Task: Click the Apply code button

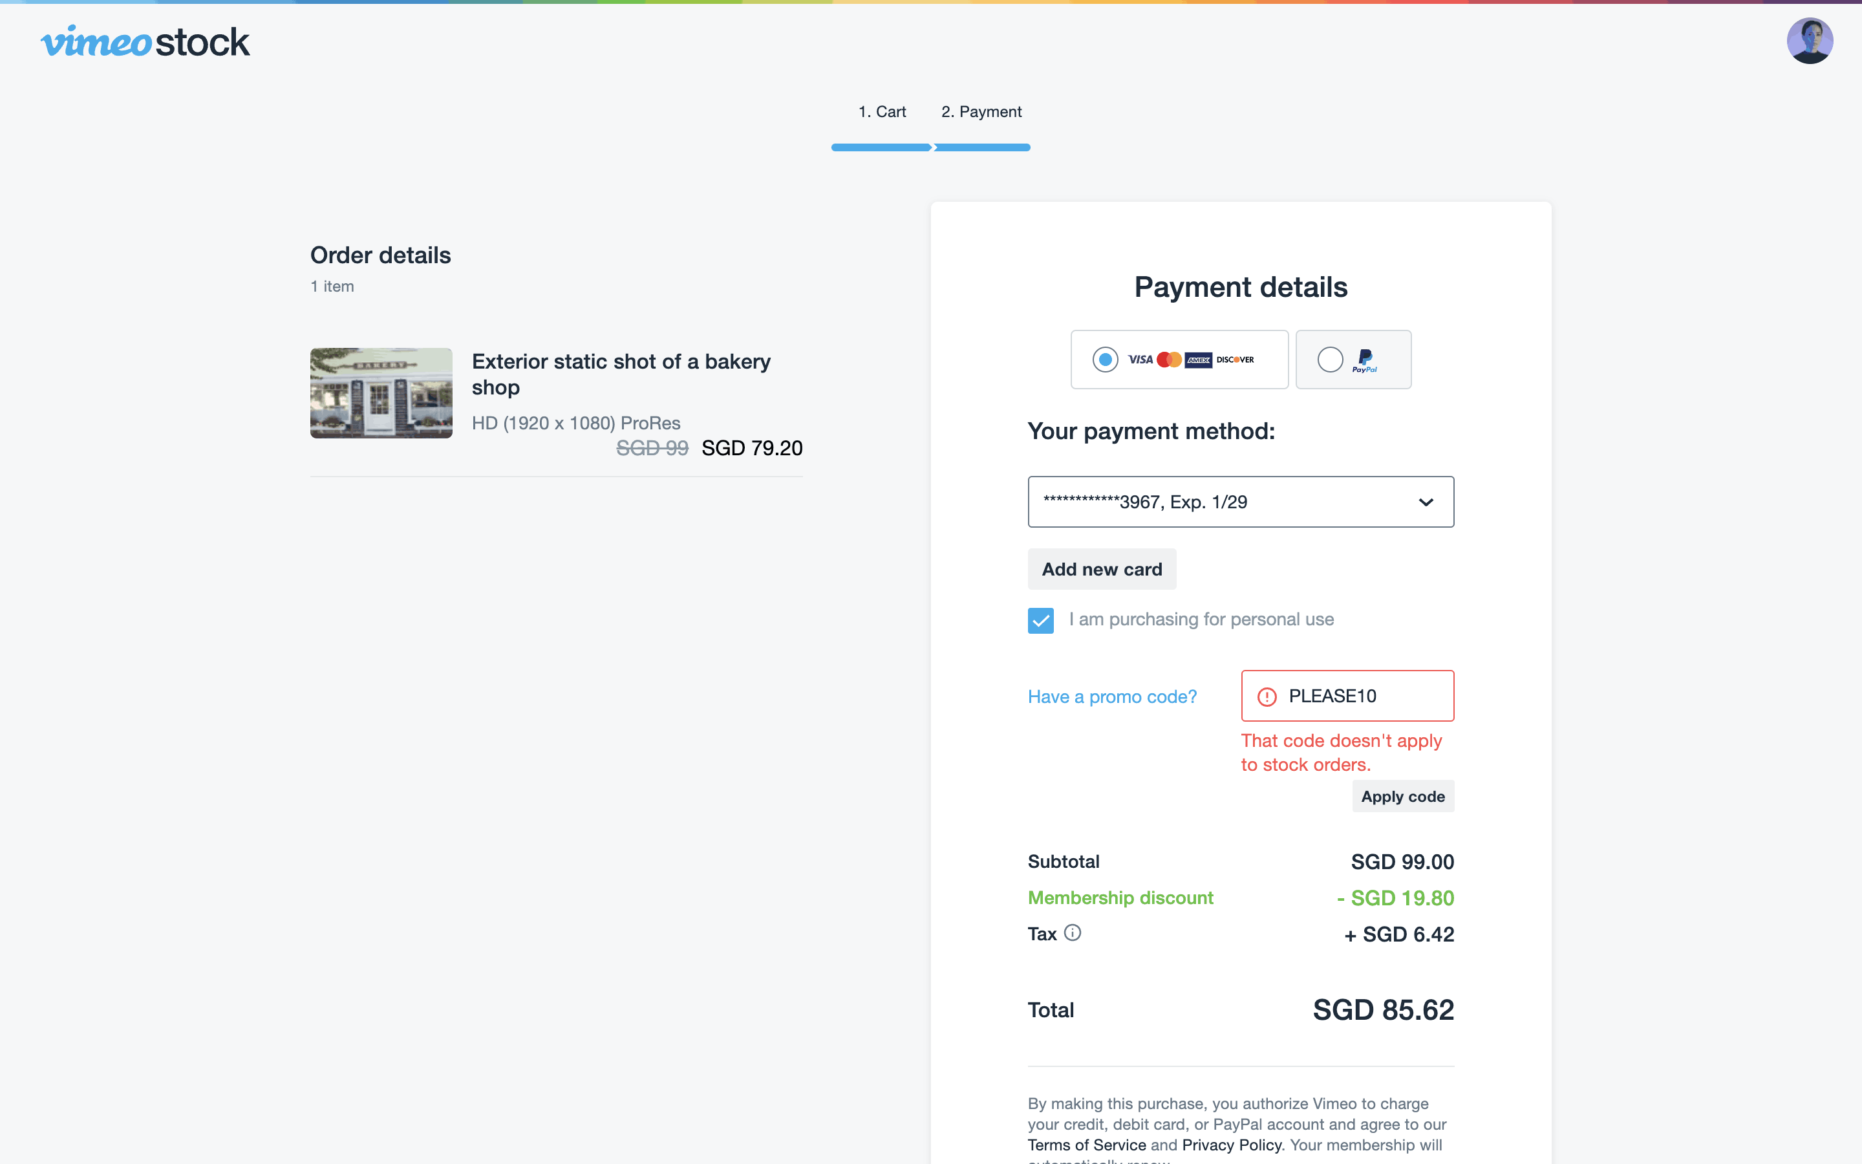Action: (1403, 797)
